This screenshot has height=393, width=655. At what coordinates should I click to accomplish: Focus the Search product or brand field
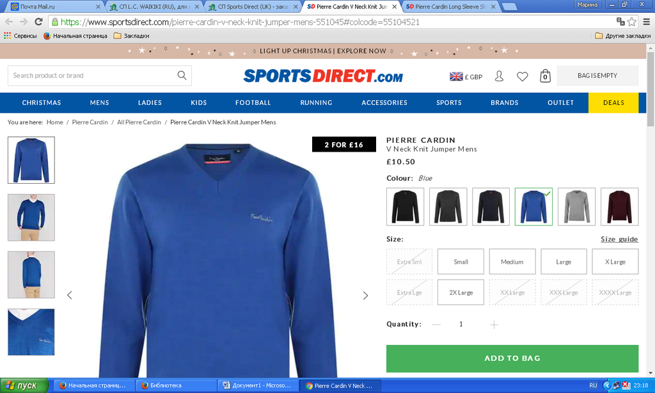[99, 76]
